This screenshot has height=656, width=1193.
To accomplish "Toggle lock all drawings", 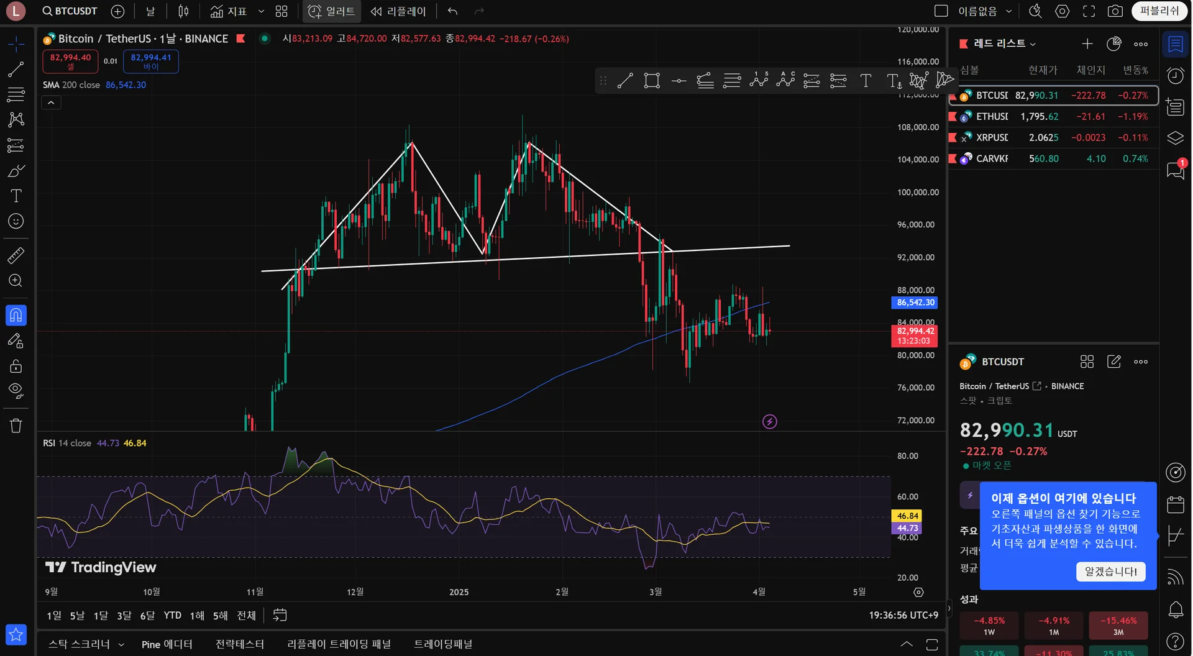I will pos(16,366).
